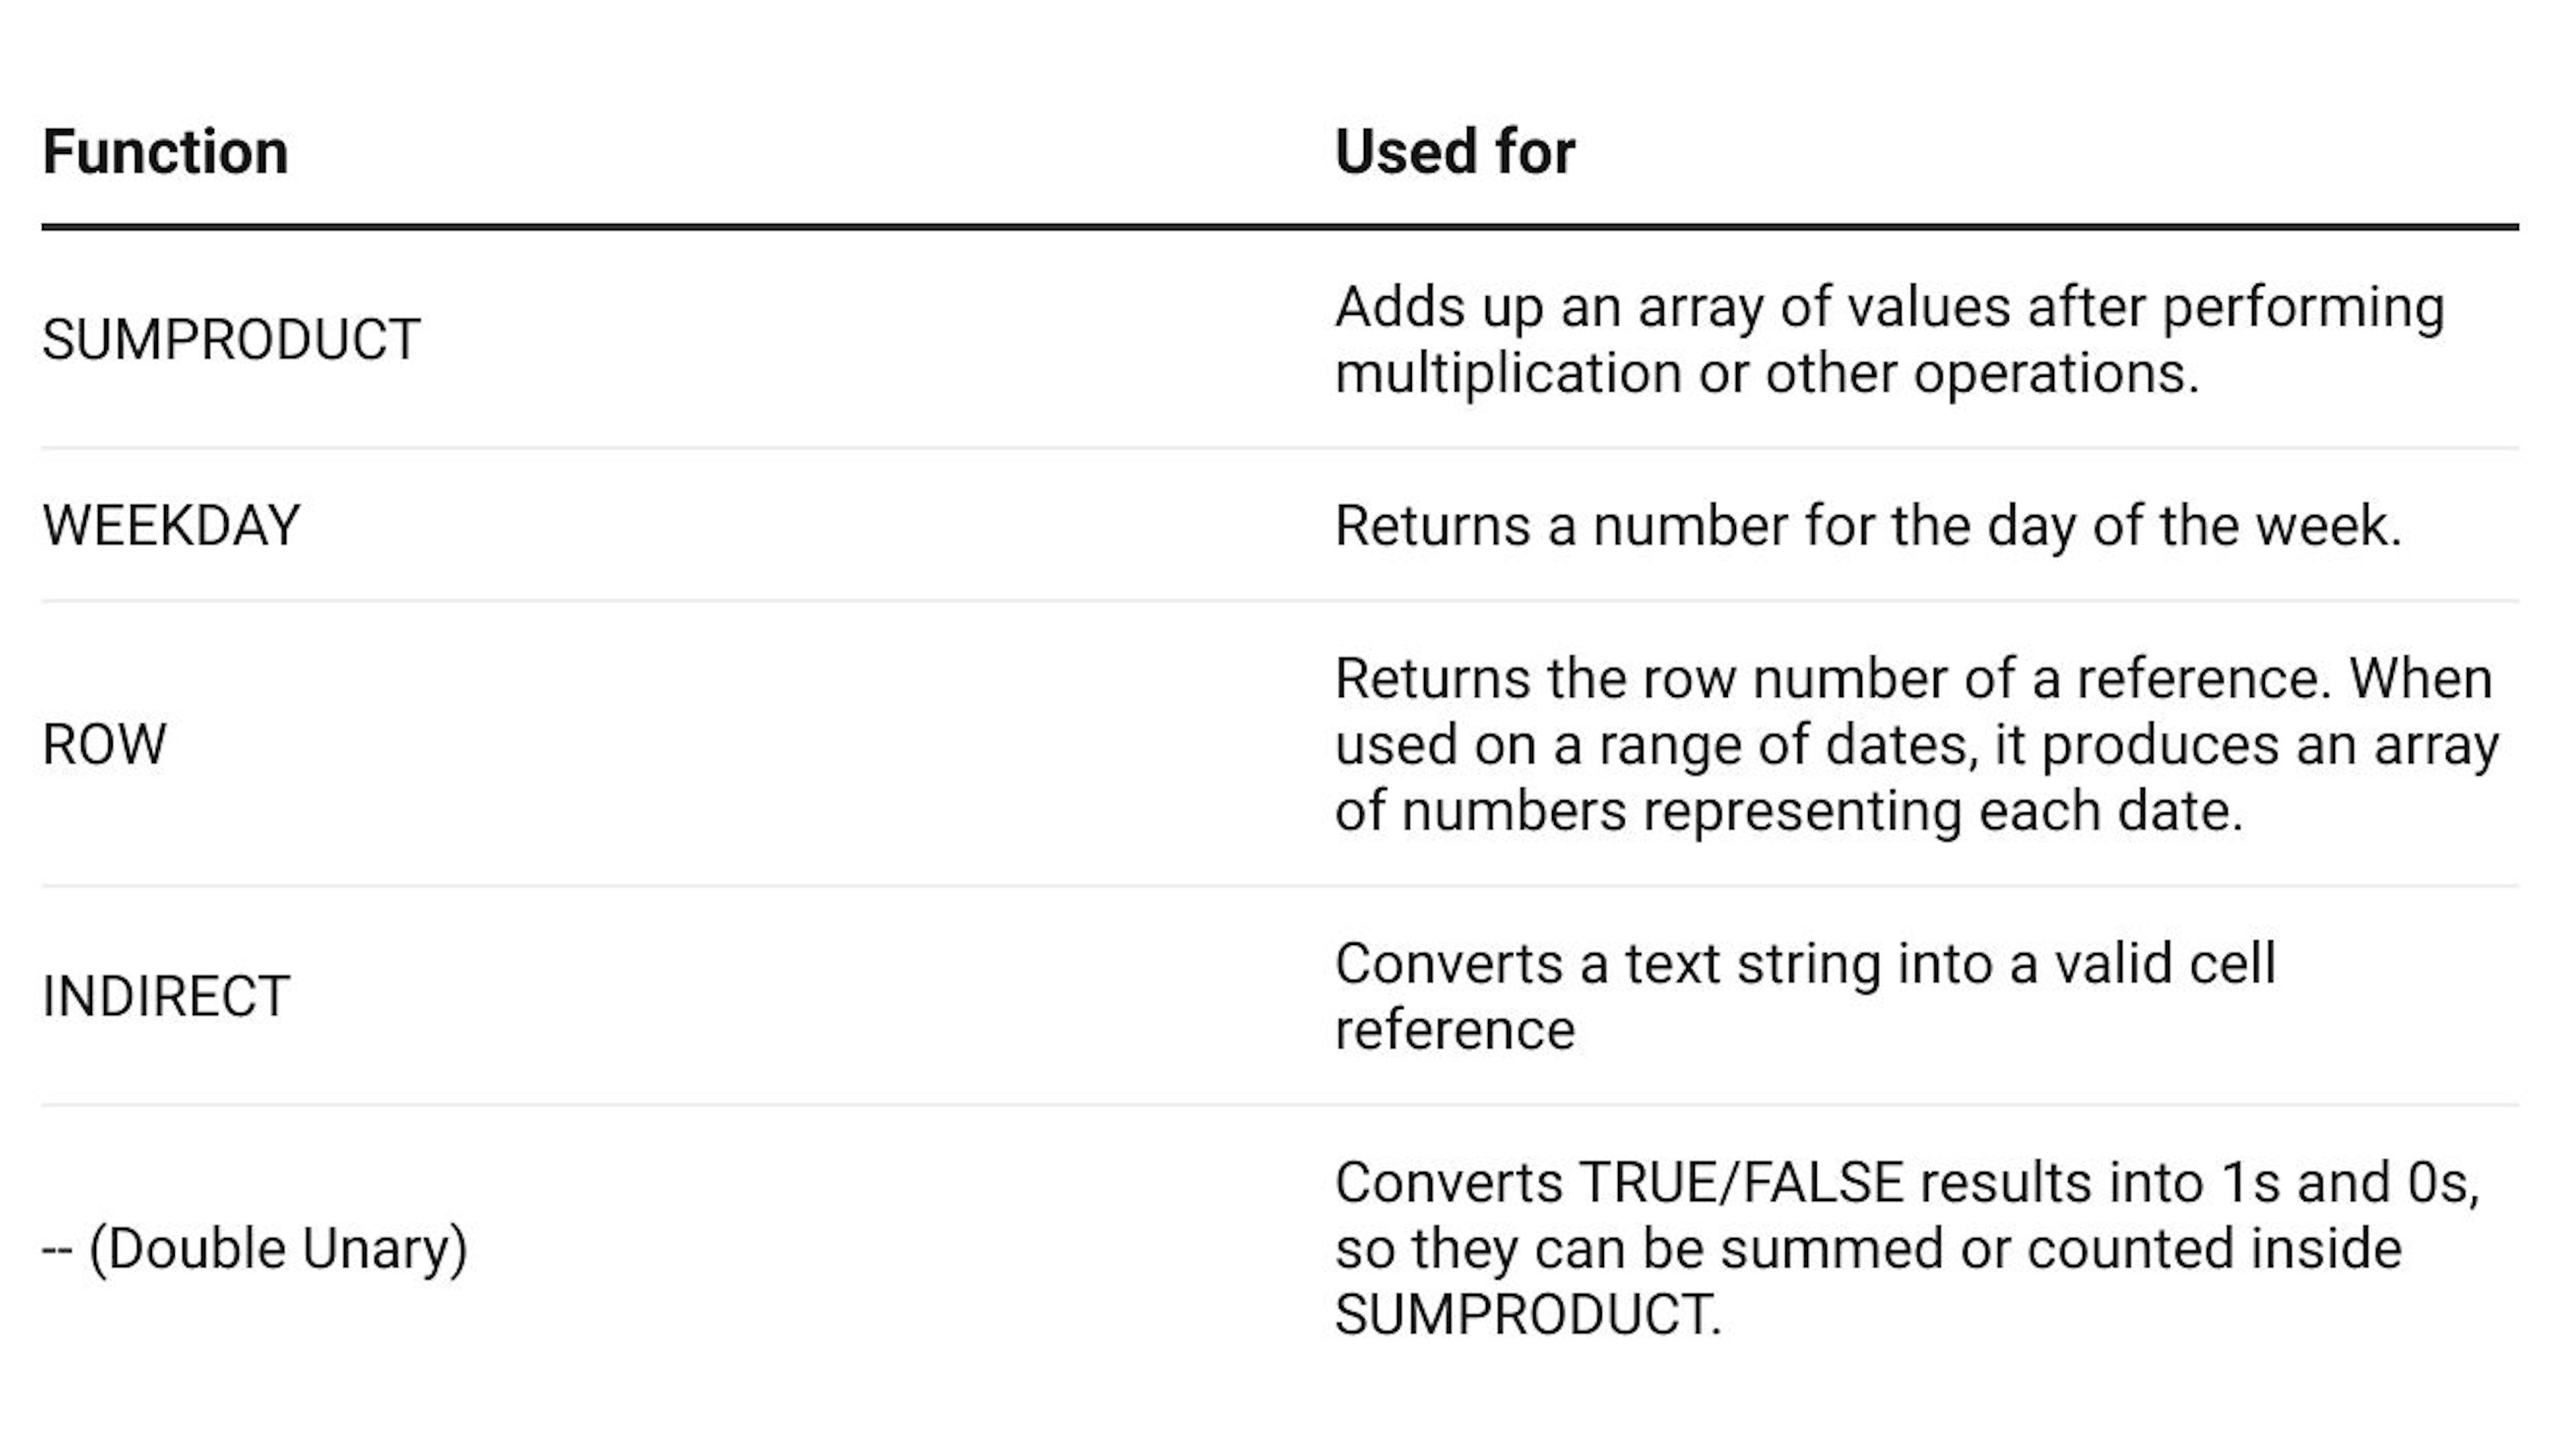Image resolution: width=2561 pixels, height=1456 pixels.
Task: Click the "Used for" column header
Action: pos(1455,152)
